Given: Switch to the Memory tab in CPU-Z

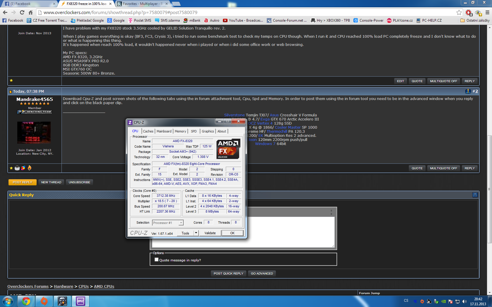Looking at the screenshot, I should click(x=180, y=131).
